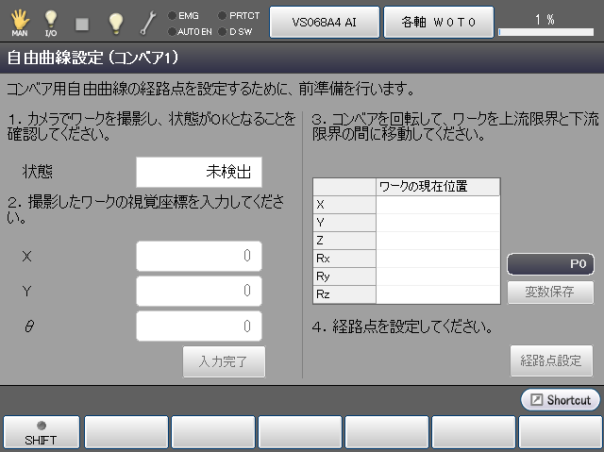
Task: Click the MAN manual mode hand icon
Action: coord(19,21)
